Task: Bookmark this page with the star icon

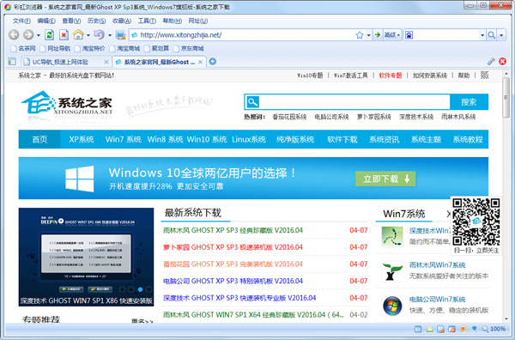Action: pos(360,35)
